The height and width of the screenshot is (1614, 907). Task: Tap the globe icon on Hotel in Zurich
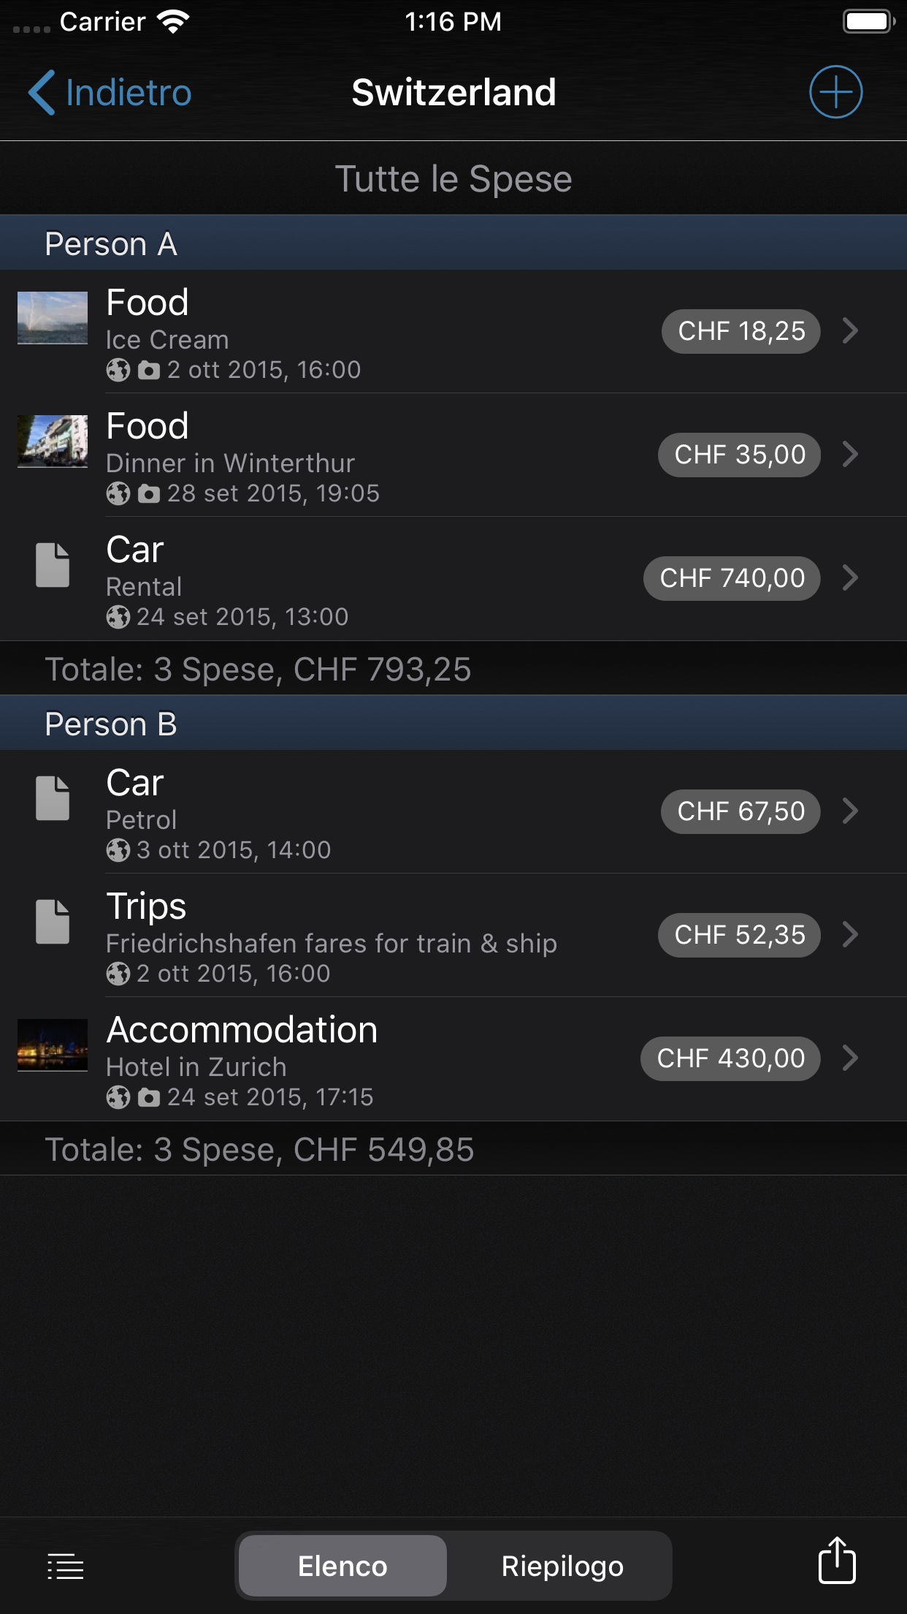pos(118,1097)
